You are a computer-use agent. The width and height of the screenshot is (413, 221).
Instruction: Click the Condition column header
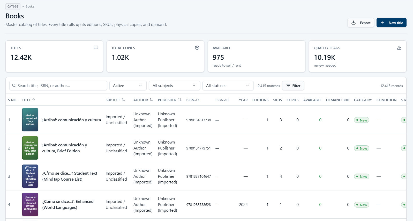[x=386, y=100]
